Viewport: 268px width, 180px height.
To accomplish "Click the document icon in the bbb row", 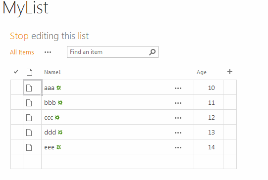I will (29, 103).
